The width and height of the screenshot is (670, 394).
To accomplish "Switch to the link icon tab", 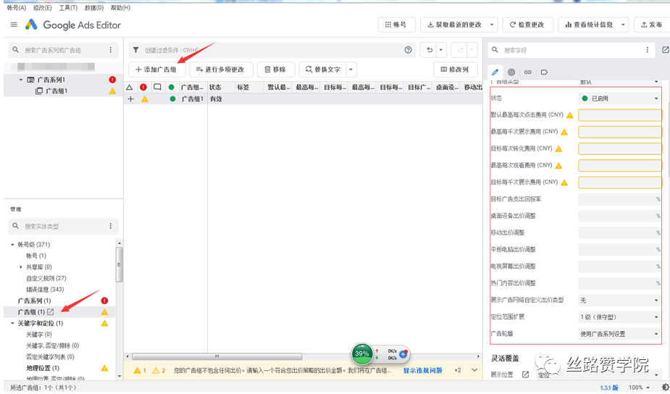I will pos(528,72).
